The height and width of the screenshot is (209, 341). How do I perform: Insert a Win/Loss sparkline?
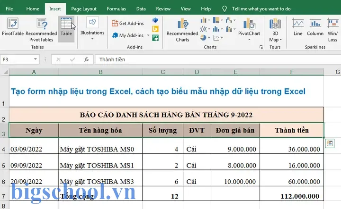point(333,30)
